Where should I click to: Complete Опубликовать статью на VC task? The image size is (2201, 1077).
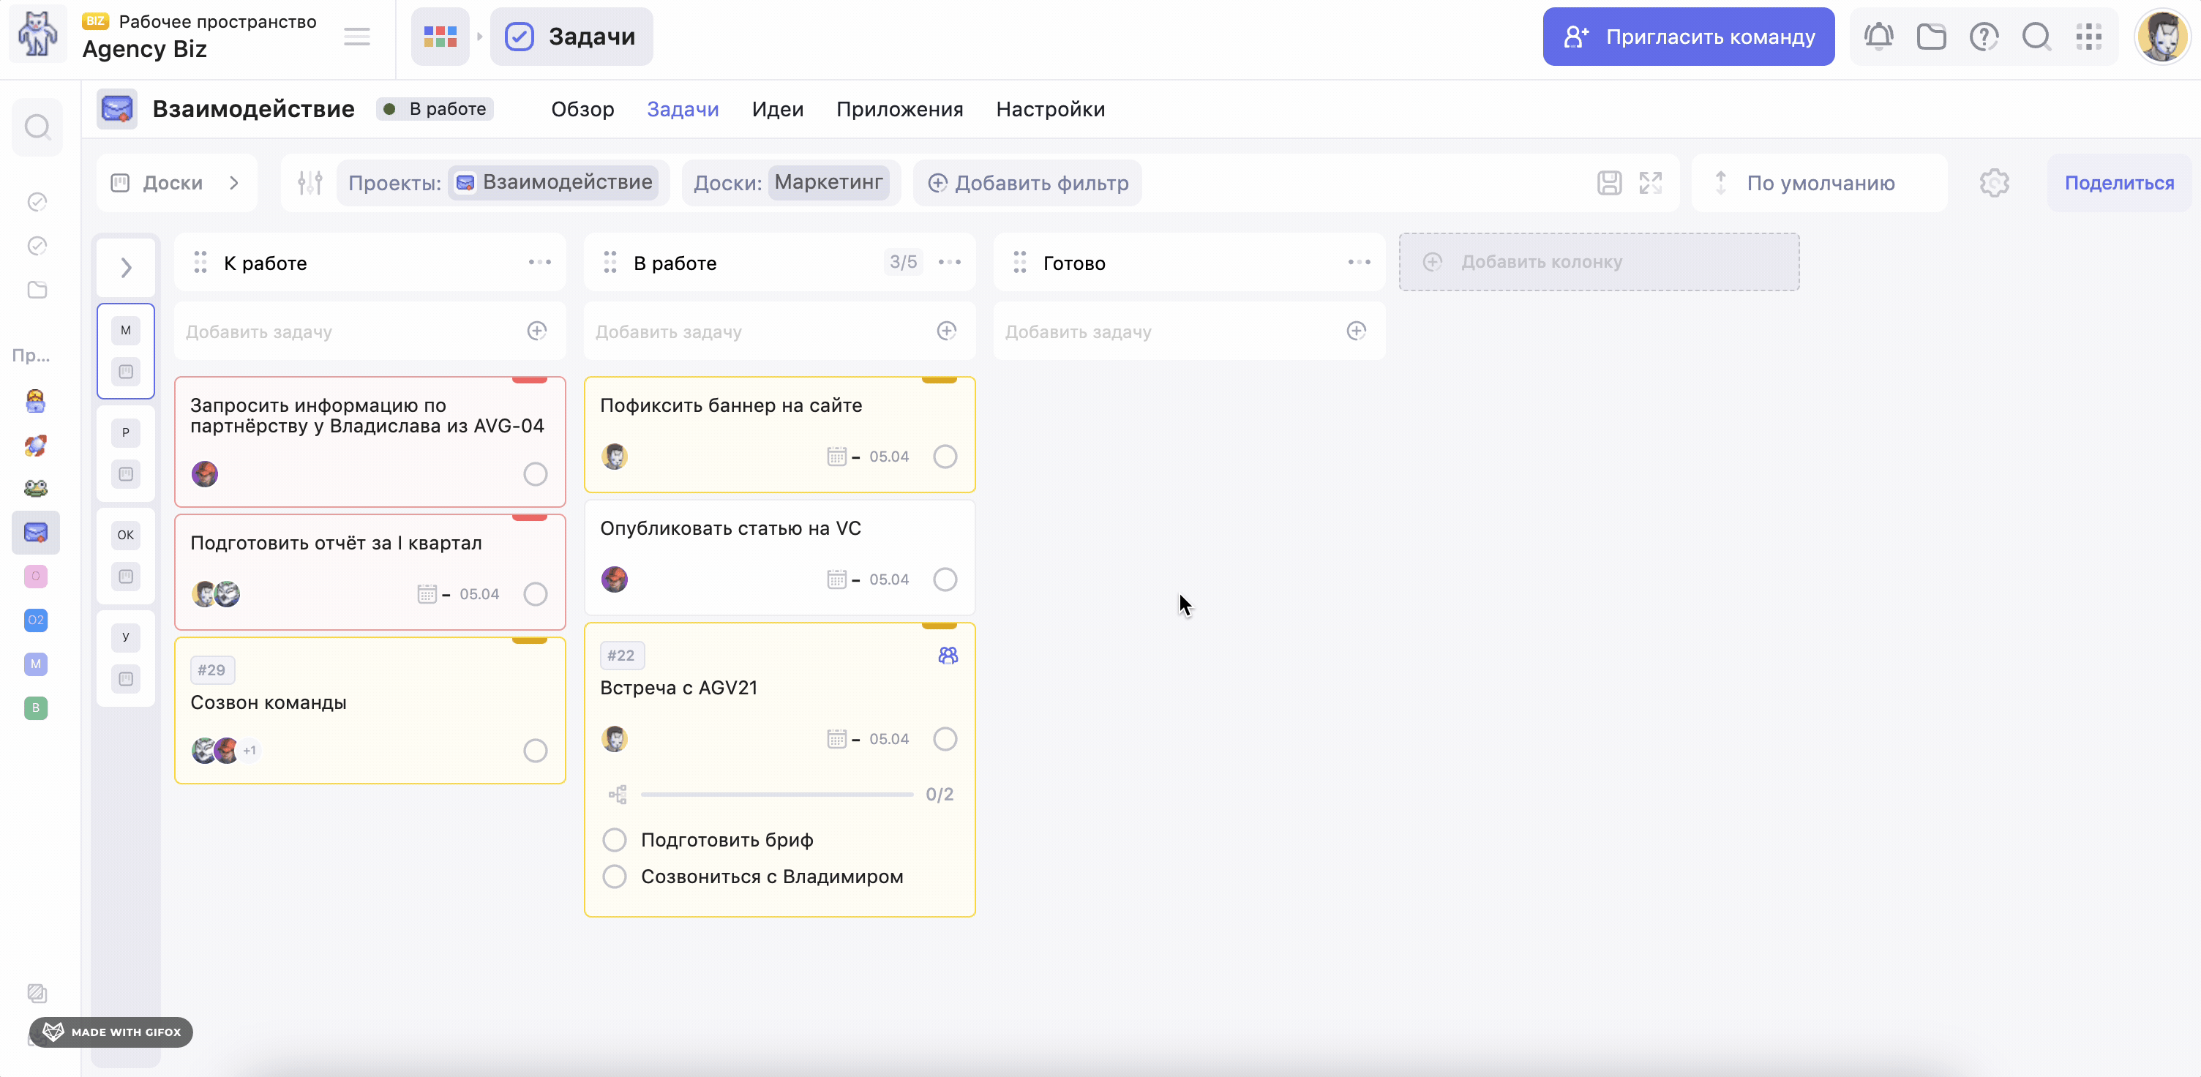[945, 580]
